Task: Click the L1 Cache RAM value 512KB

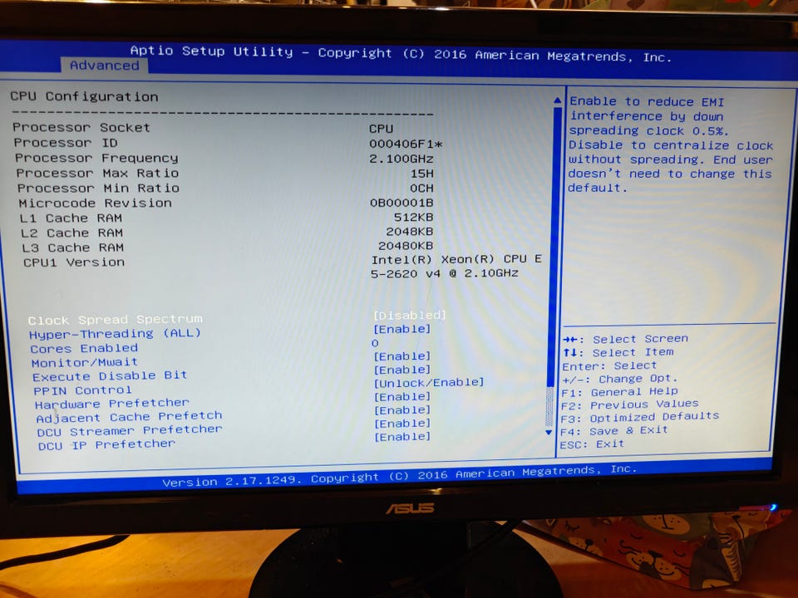Action: click(413, 217)
